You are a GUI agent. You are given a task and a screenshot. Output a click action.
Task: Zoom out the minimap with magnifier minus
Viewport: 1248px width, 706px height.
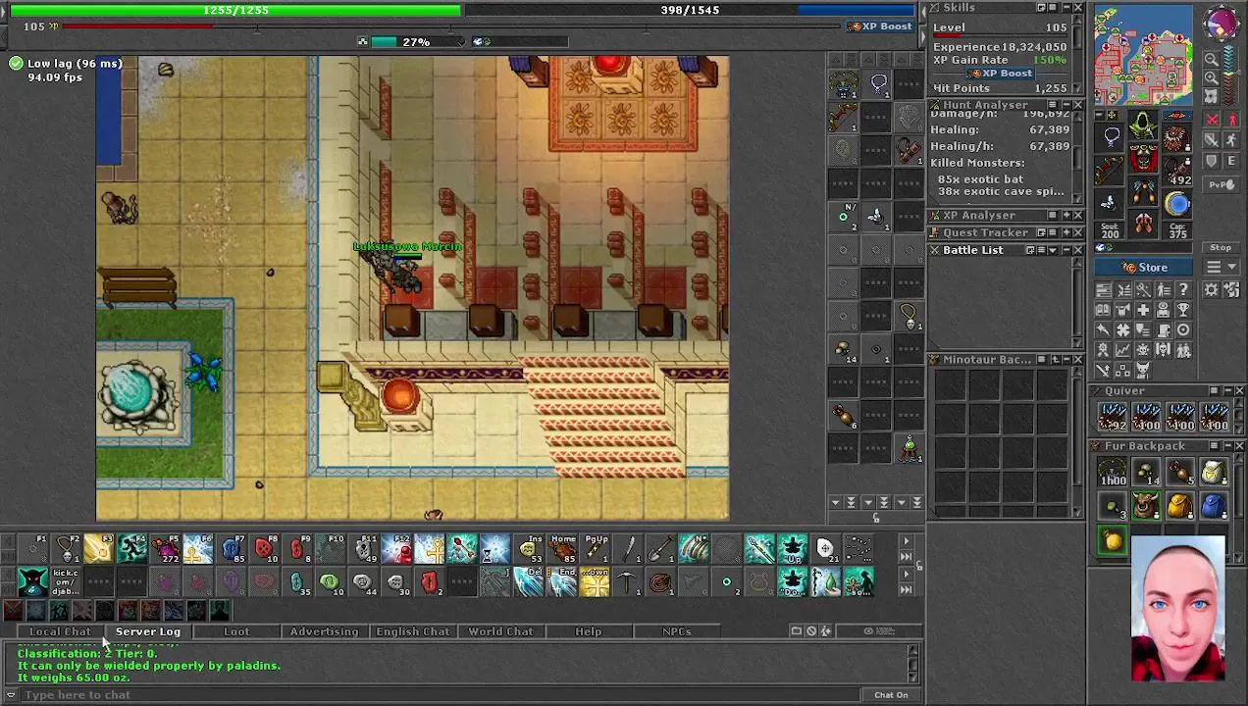click(1212, 59)
